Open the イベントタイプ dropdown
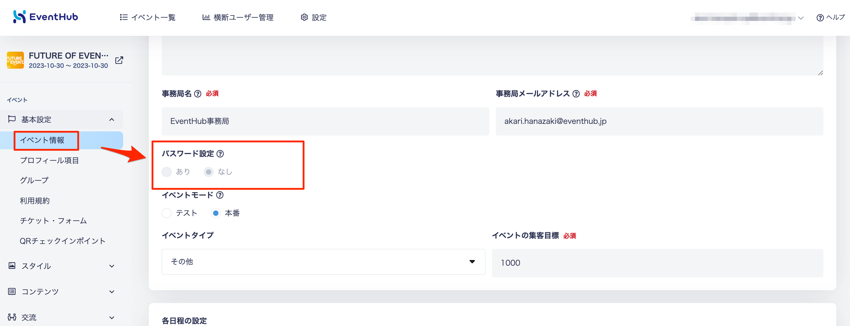The width and height of the screenshot is (850, 326). click(323, 262)
